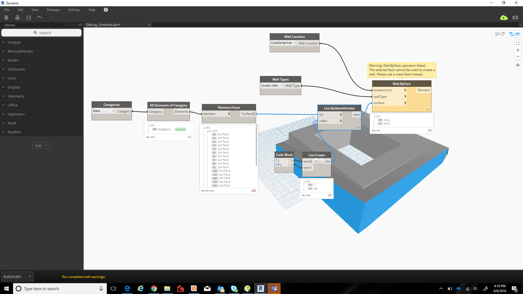Open the Packages menu
This screenshot has height=294, width=523.
point(53,10)
